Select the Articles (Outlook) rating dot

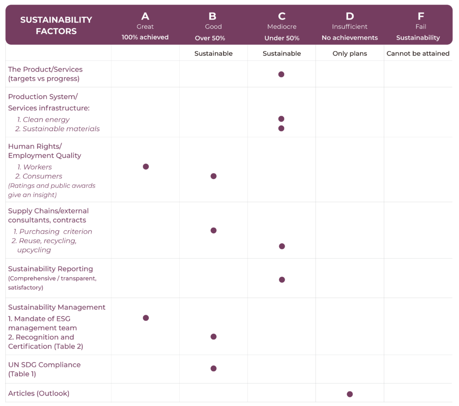click(x=350, y=394)
